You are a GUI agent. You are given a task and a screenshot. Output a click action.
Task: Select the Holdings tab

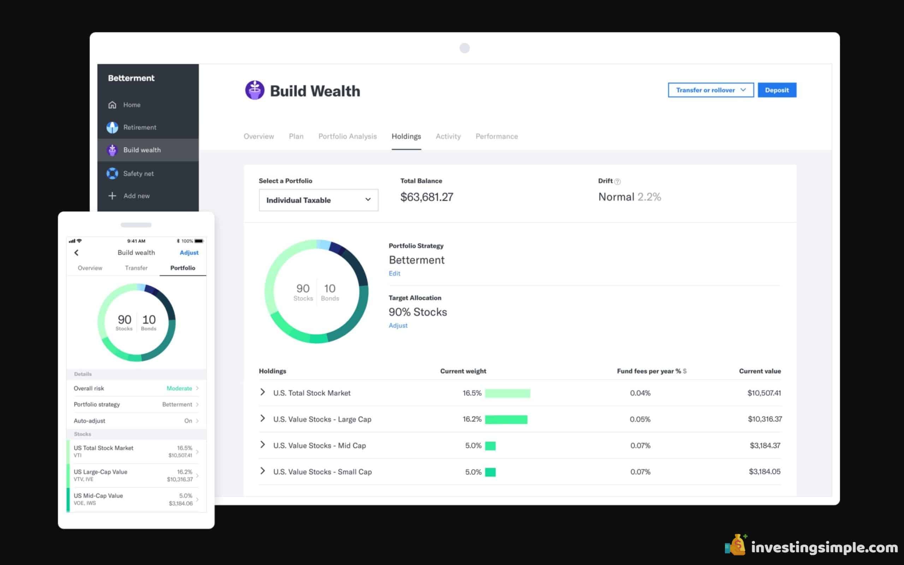click(x=406, y=136)
